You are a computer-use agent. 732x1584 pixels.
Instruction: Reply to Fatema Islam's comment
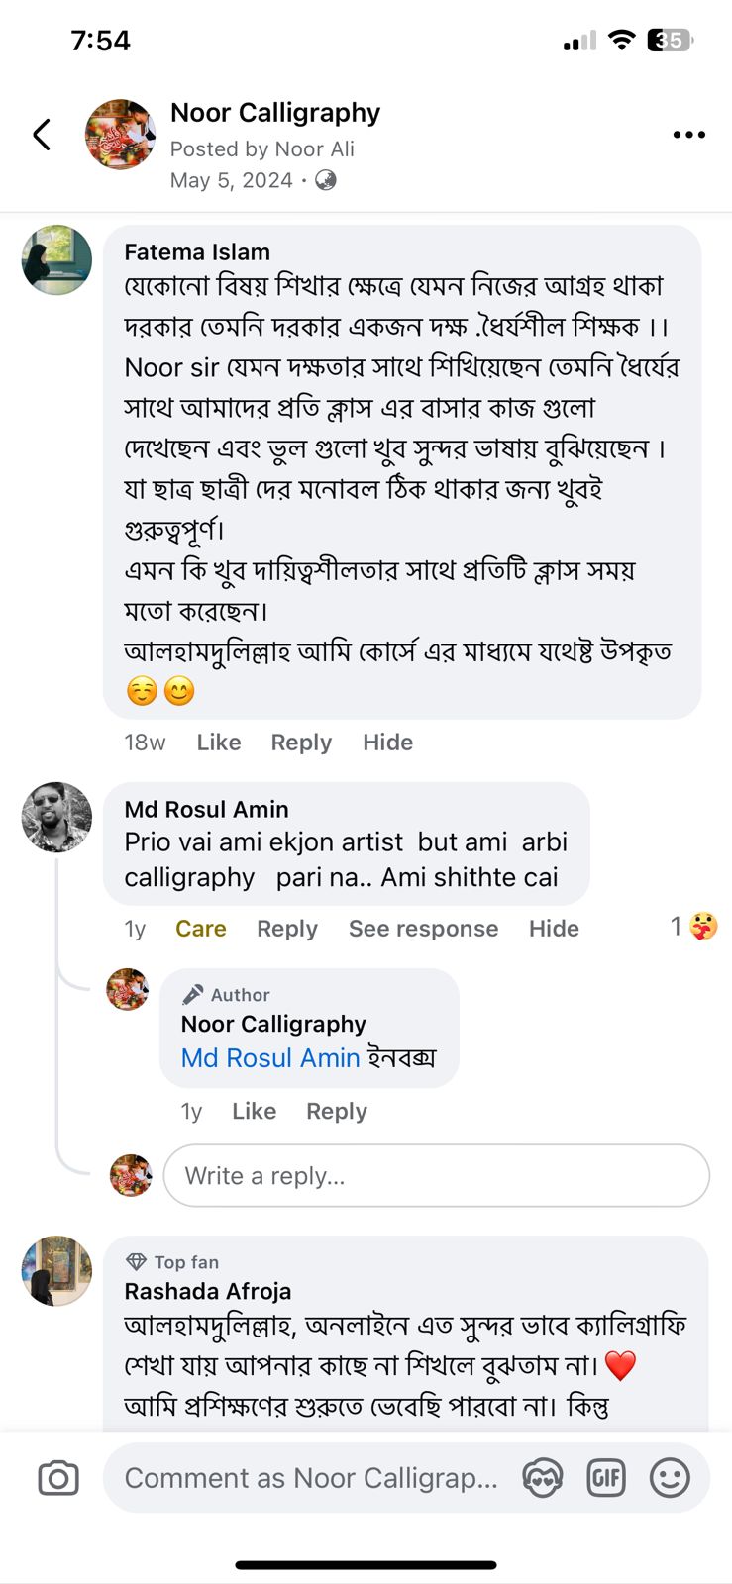point(301,742)
